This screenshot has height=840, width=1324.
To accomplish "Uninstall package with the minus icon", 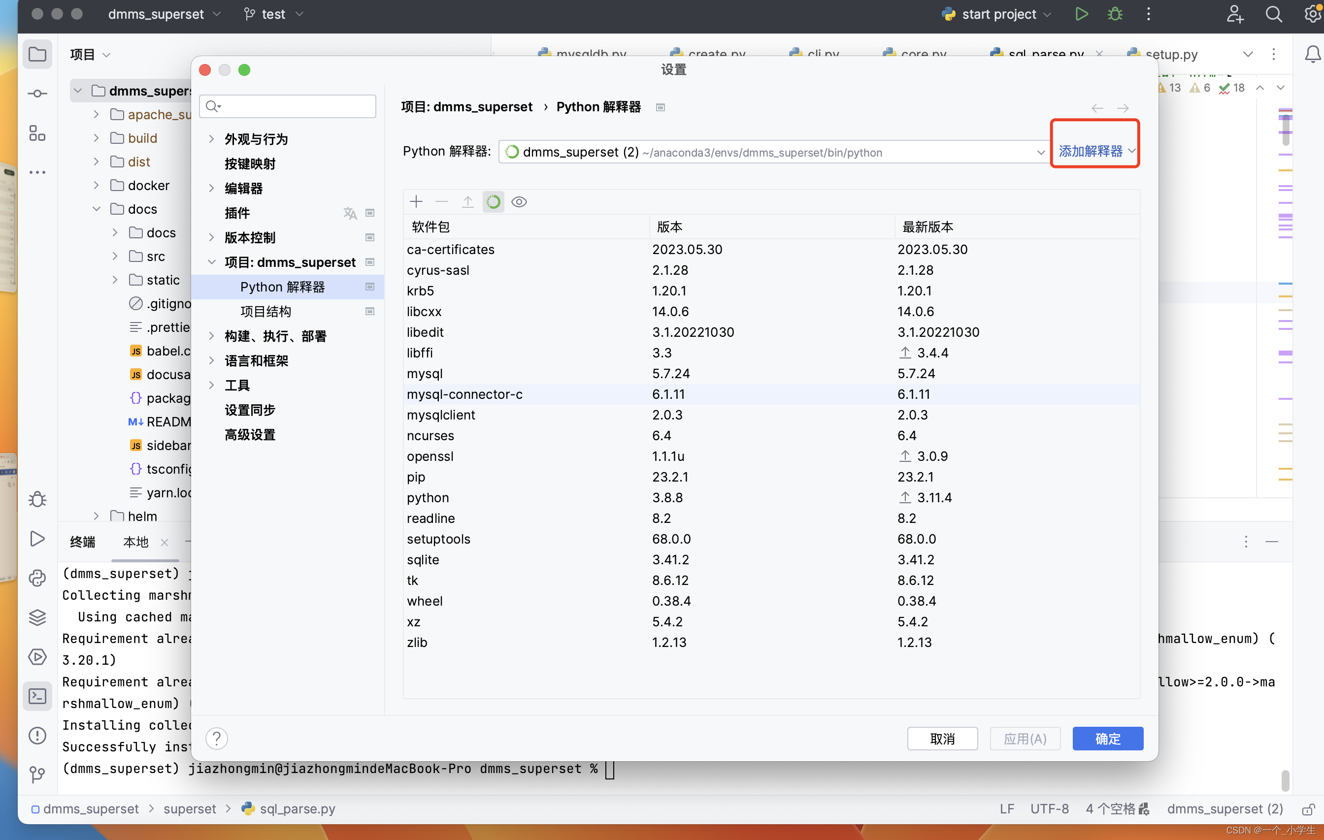I will [441, 202].
